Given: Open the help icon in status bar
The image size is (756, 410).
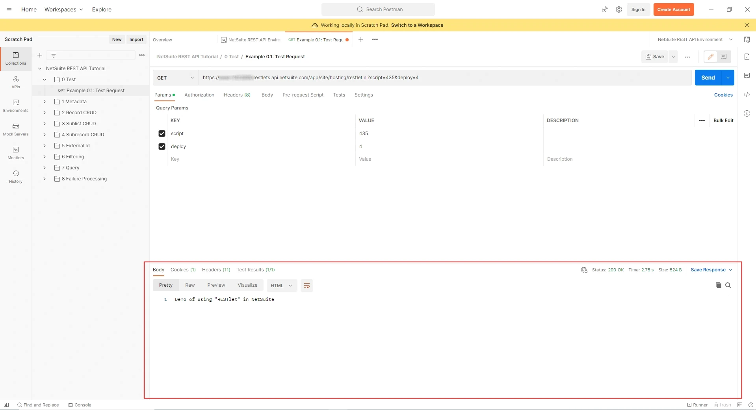Looking at the screenshot, I should coord(751,405).
